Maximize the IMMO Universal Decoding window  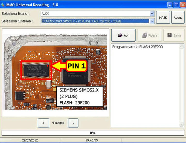point(176,4)
